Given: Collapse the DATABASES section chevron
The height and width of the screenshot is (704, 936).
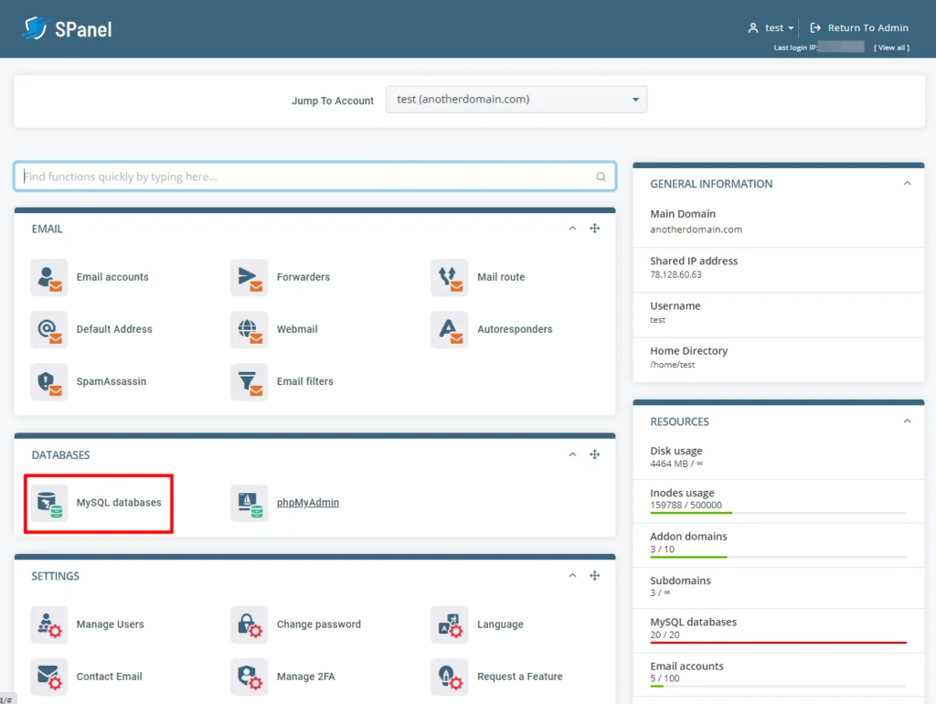Looking at the screenshot, I should pyautogui.click(x=572, y=454).
